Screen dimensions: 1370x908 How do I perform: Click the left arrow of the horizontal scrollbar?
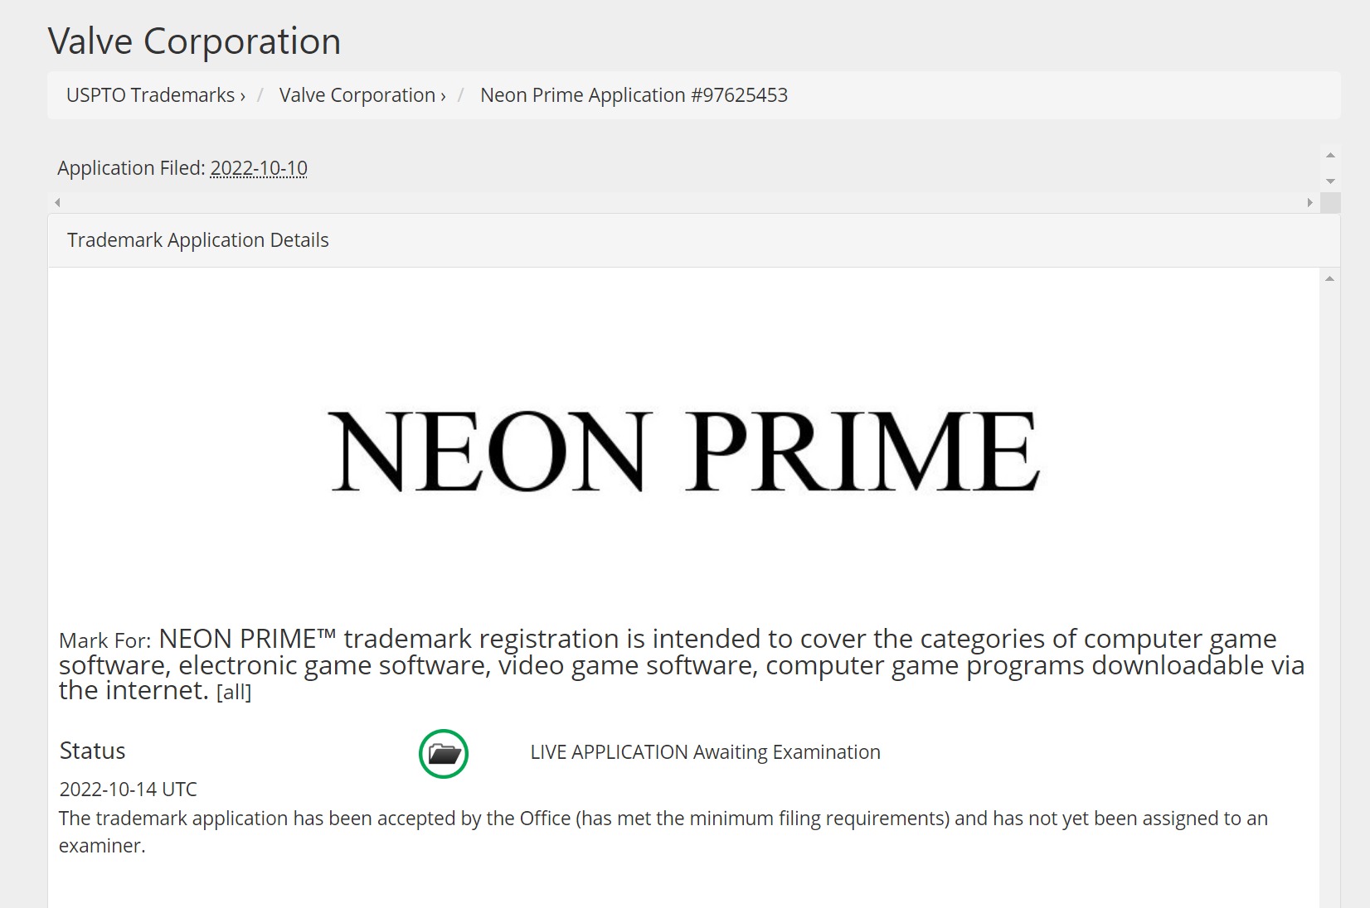(x=57, y=200)
